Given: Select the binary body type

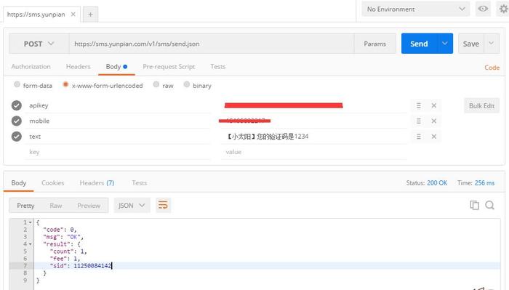Looking at the screenshot, I should (187, 84).
